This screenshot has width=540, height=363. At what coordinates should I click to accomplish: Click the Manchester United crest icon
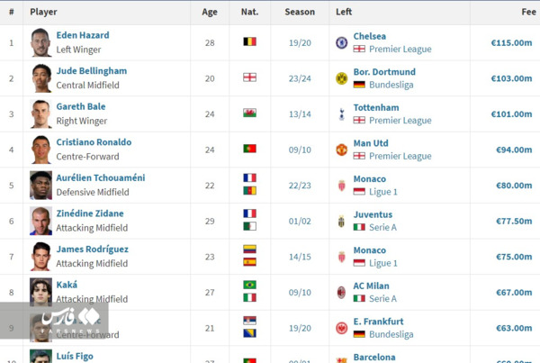[x=341, y=150]
